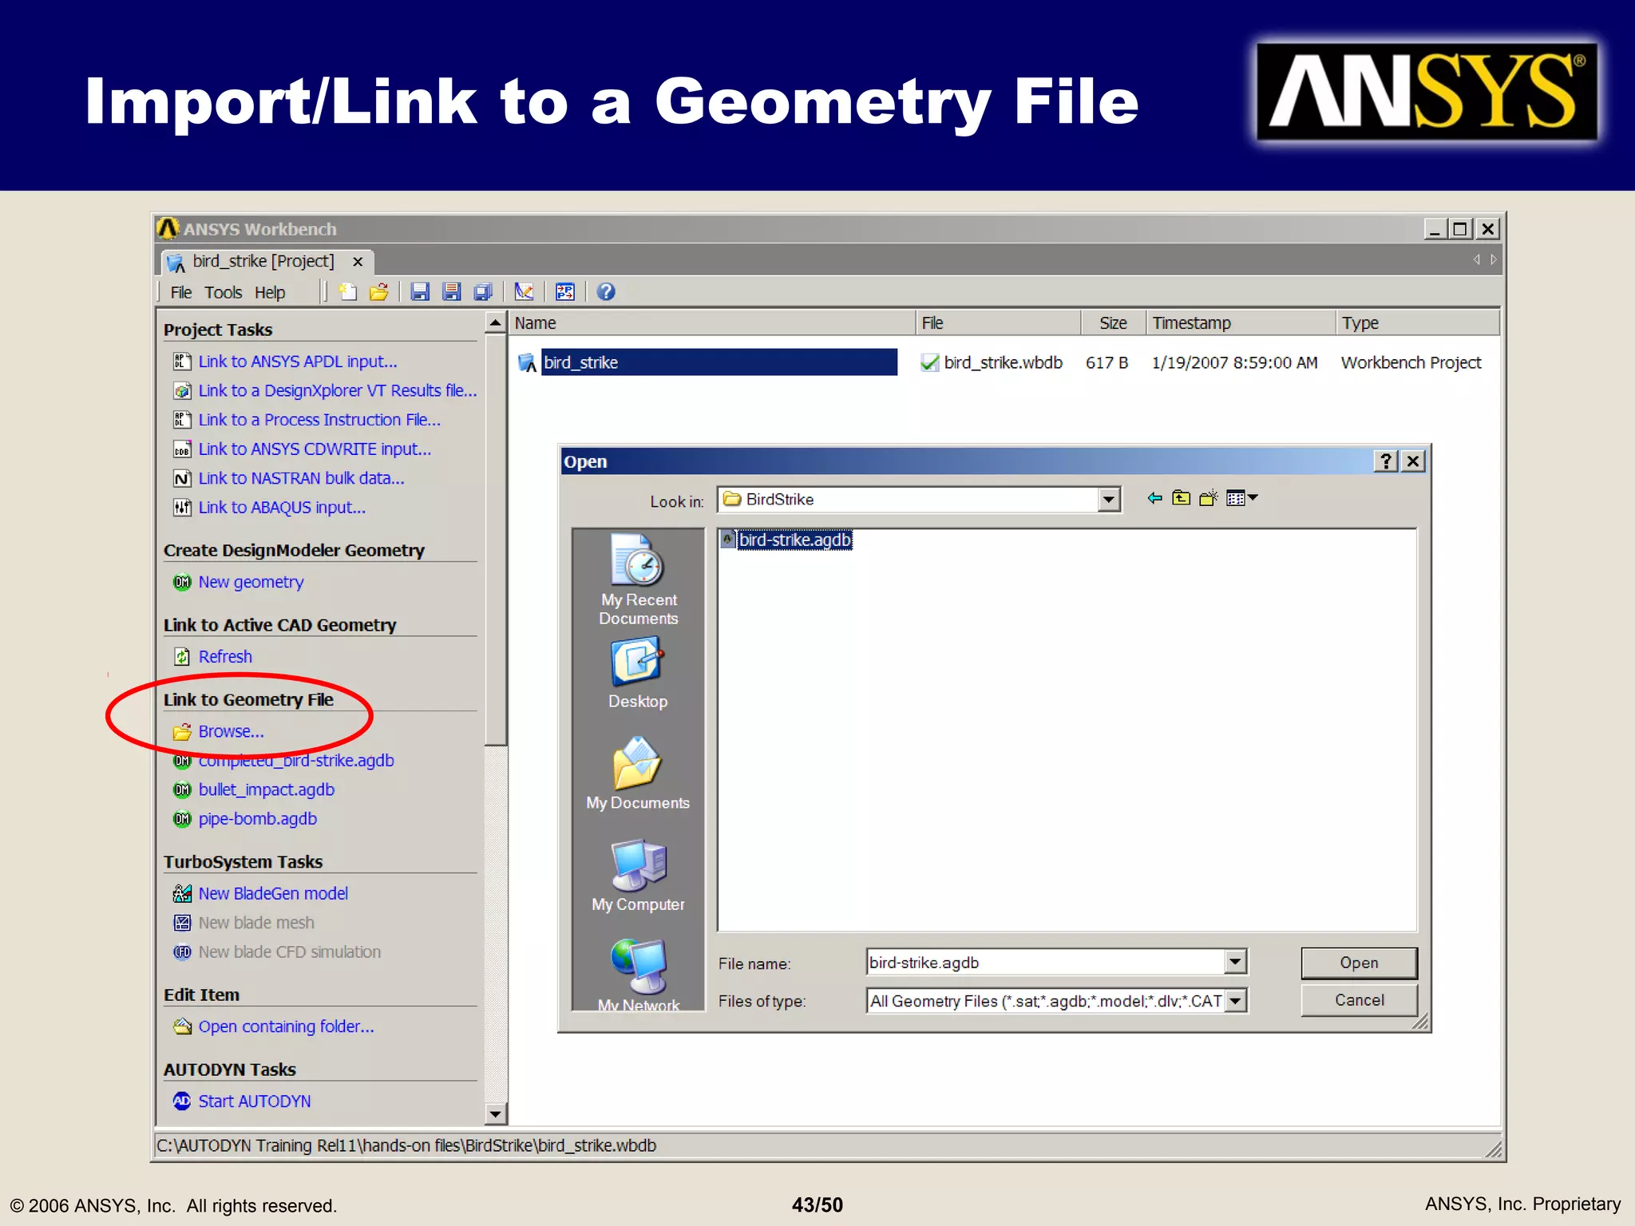
Task: Click the New project toolbar icon
Action: pyautogui.click(x=348, y=292)
